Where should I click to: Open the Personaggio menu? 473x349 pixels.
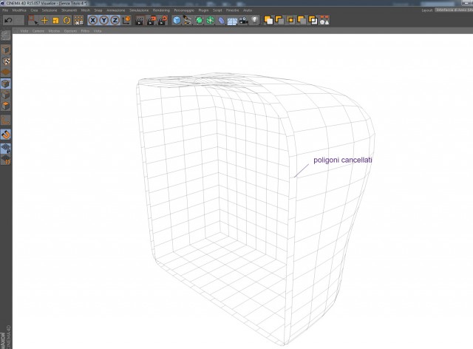coord(184,10)
